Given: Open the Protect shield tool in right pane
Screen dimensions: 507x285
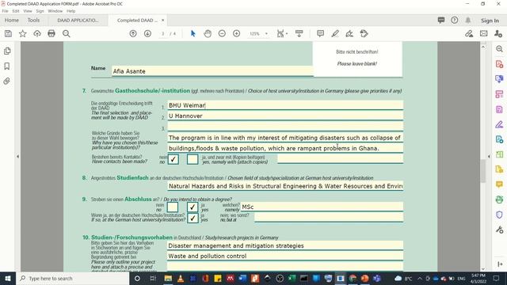Looking at the screenshot, I should 499,215.
